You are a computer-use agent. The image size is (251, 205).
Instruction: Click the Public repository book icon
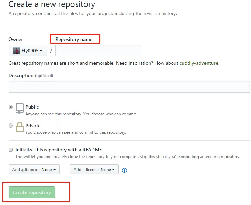tap(19, 108)
